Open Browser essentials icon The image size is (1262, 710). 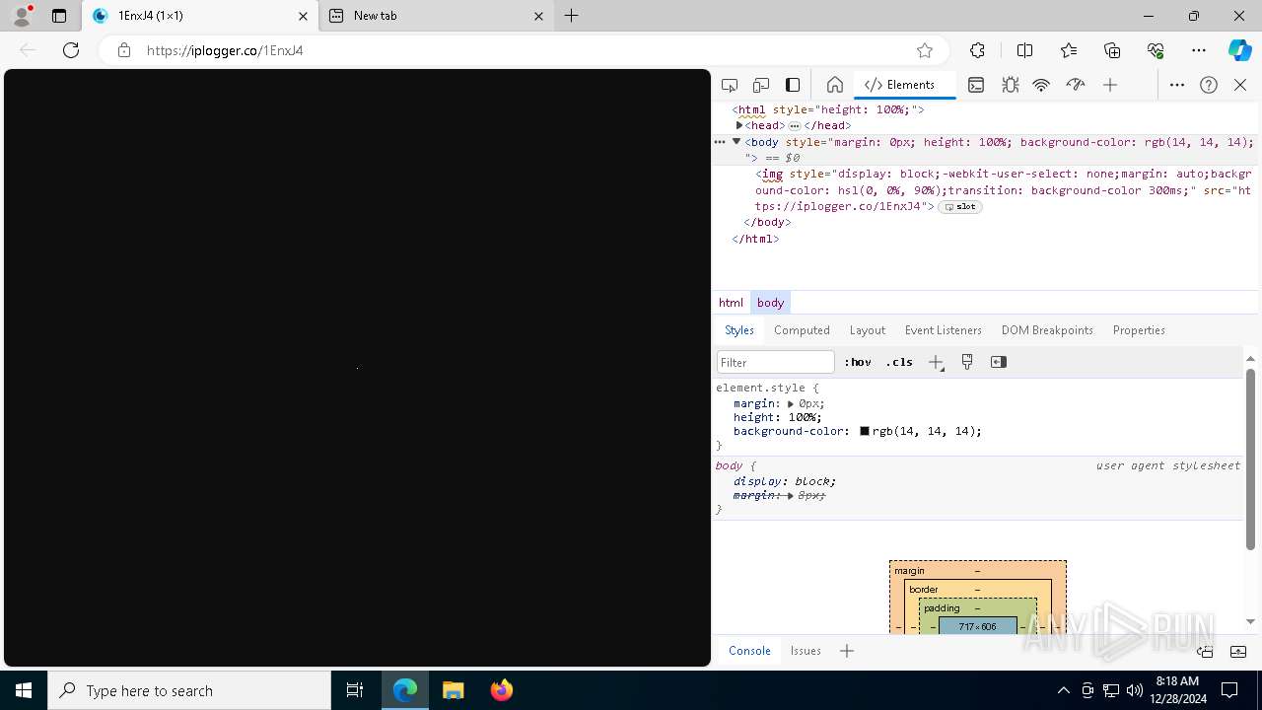[1156, 50]
